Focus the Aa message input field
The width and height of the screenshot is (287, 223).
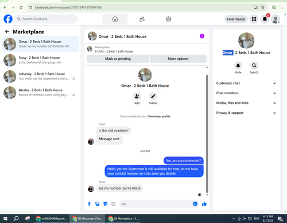(x=156, y=204)
